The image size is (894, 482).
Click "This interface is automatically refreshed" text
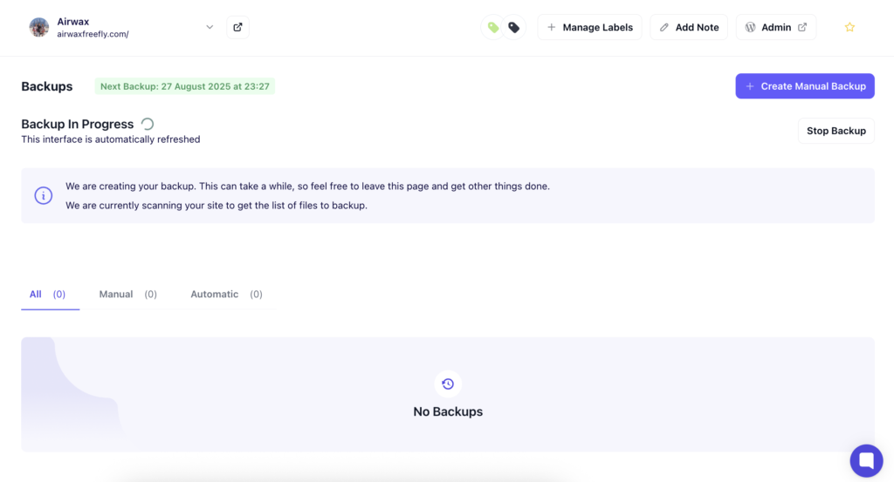tap(111, 139)
